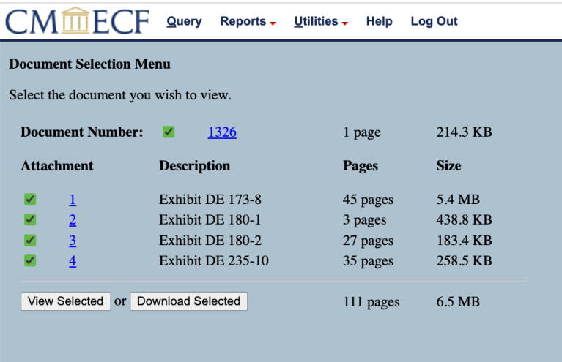Open attachment 3 link
The width and height of the screenshot is (562, 362).
tap(73, 241)
